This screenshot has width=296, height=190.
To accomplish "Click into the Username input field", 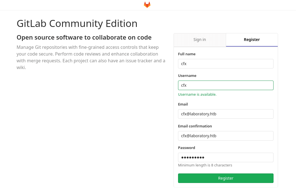I will (226, 85).
